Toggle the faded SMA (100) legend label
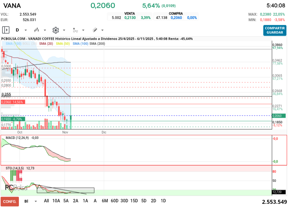Image resolution: width=291 pixels, height=208 pixels. [13, 44]
